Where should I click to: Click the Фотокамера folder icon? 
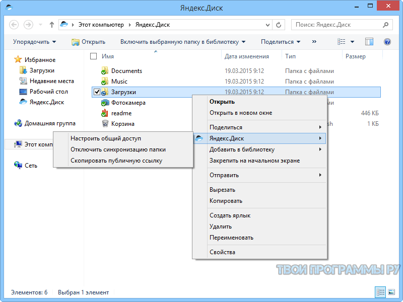click(x=105, y=103)
